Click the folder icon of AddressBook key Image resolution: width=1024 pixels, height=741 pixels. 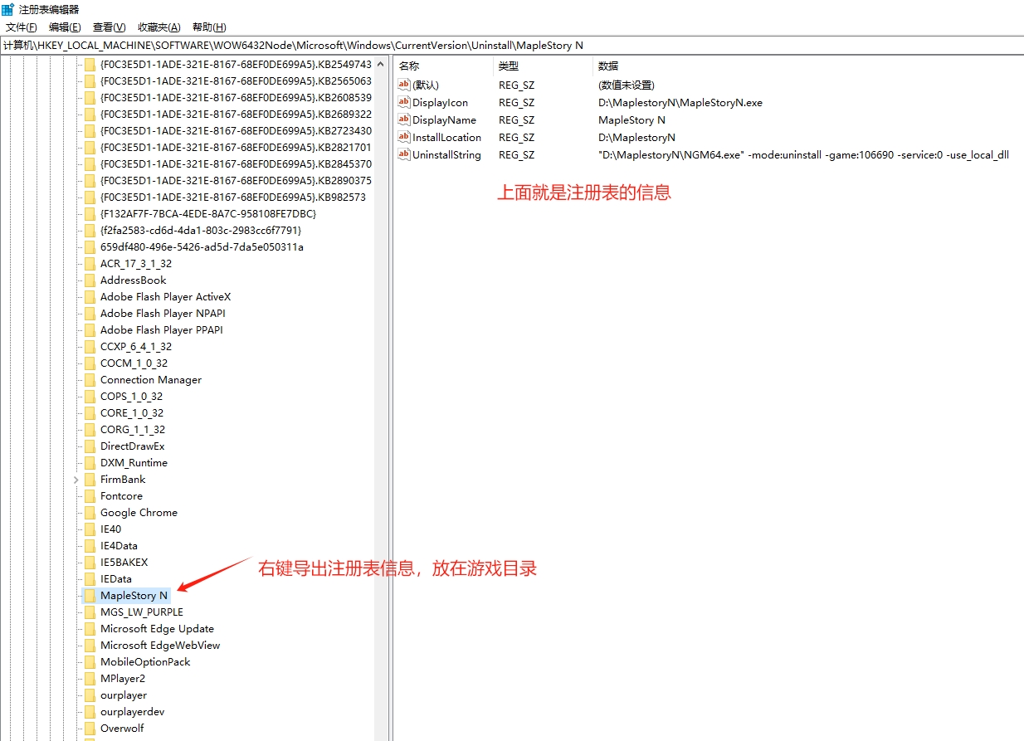click(x=90, y=280)
